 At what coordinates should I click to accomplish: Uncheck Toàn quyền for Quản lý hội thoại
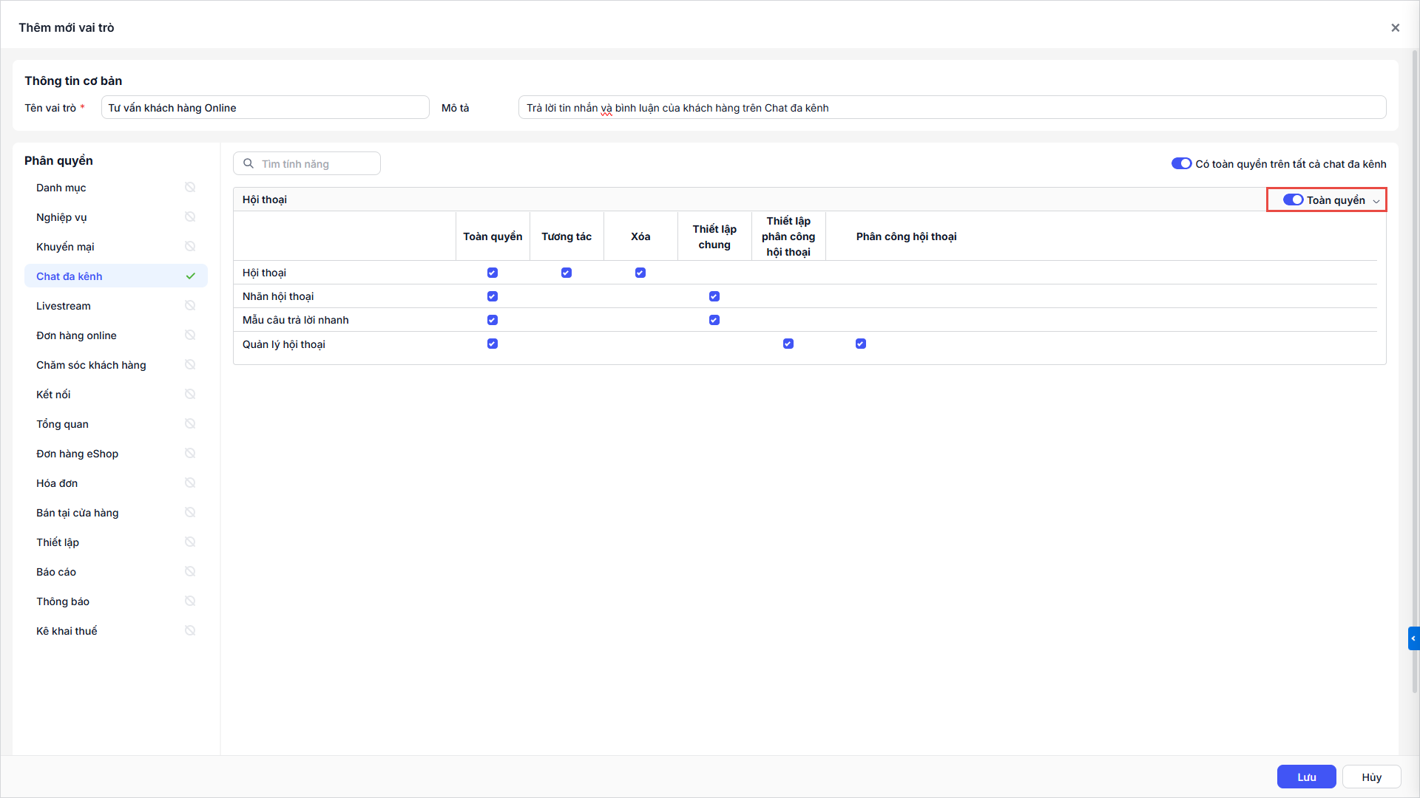[x=493, y=344]
